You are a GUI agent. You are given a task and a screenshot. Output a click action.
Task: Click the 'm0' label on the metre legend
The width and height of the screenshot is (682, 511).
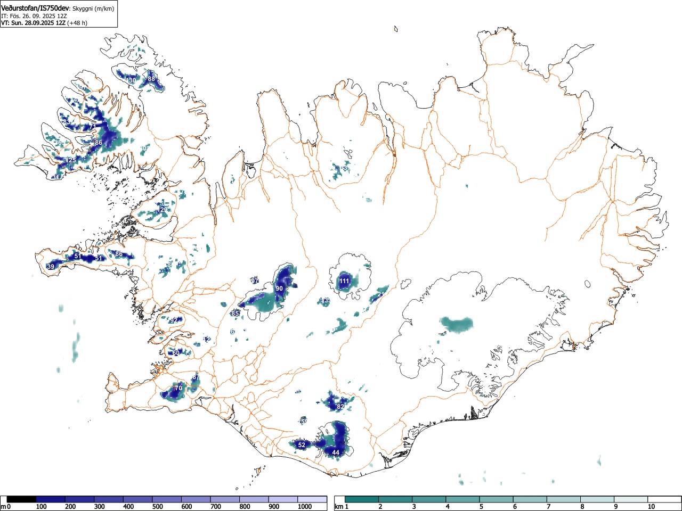tap(6, 507)
